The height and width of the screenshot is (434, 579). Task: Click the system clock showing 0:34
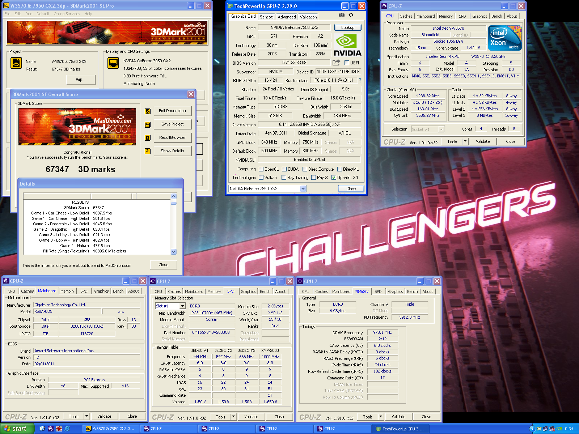pyautogui.click(x=569, y=429)
